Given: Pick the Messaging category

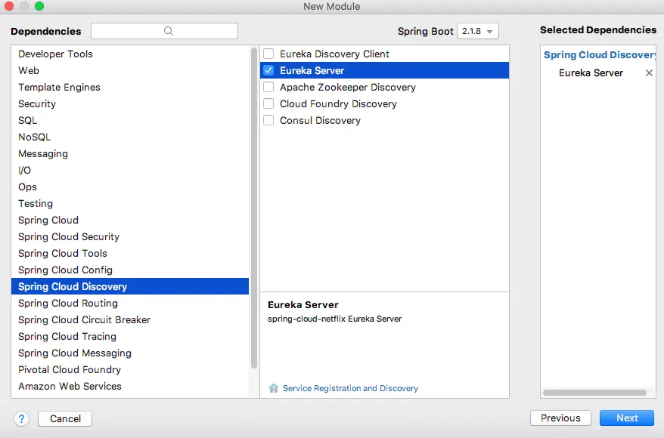Looking at the screenshot, I should (x=130, y=153).
